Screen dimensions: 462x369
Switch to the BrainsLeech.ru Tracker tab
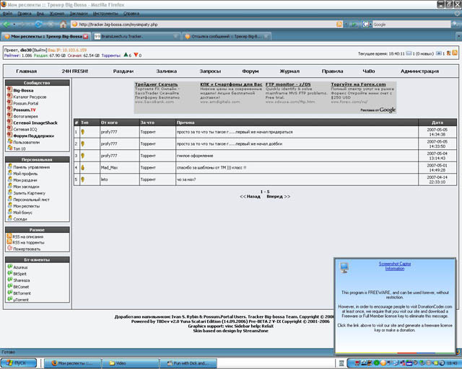[136, 37]
